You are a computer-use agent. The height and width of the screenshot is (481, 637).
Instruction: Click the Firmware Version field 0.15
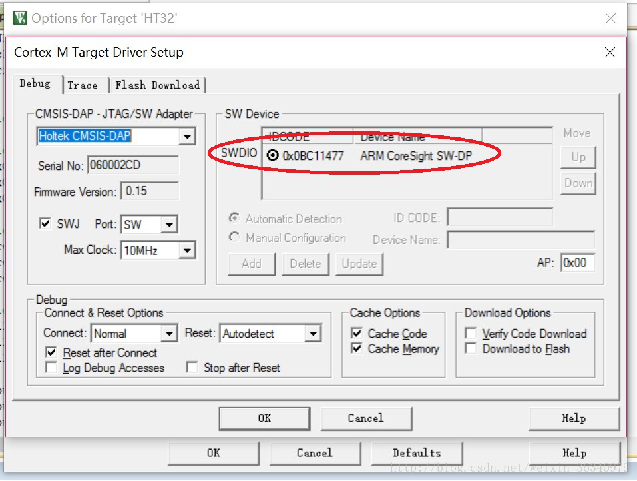tap(150, 191)
